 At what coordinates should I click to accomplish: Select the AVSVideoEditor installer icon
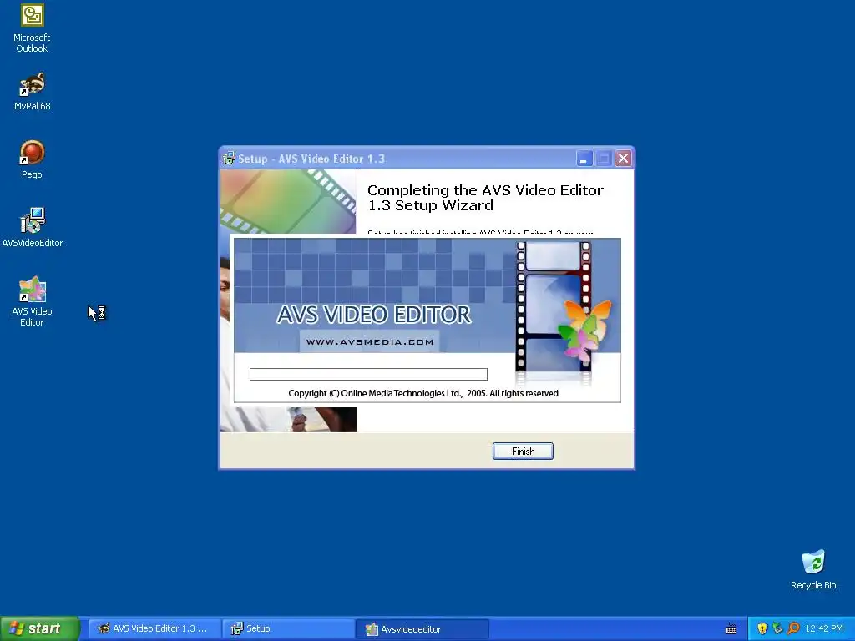pyautogui.click(x=33, y=228)
